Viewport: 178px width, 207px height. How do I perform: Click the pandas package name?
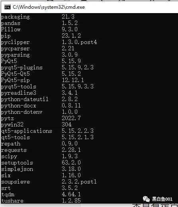click(11, 23)
